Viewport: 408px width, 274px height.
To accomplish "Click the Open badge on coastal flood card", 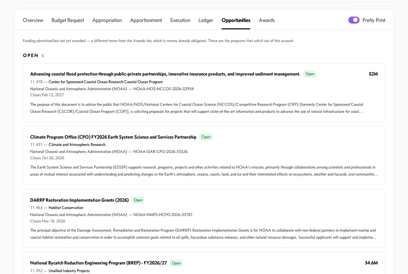I will (x=310, y=74).
